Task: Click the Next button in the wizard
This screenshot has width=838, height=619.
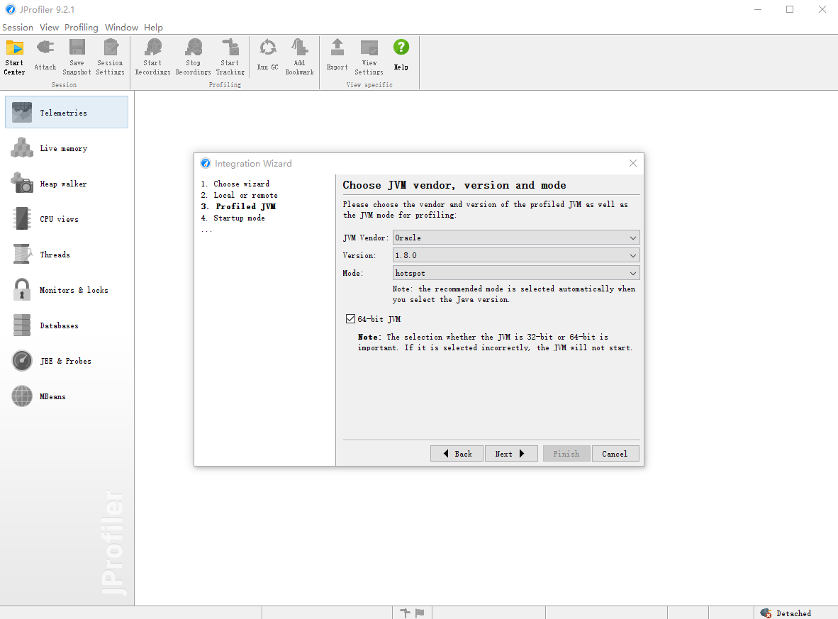Action: (x=511, y=454)
